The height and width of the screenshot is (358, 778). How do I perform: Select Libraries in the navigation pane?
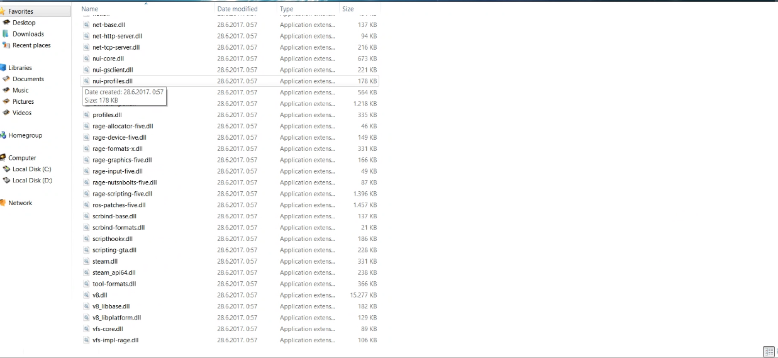point(20,67)
